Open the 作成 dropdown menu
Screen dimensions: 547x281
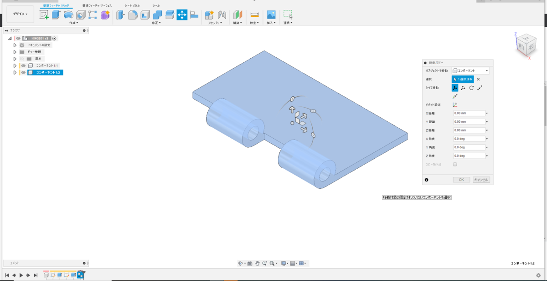[x=73, y=23]
